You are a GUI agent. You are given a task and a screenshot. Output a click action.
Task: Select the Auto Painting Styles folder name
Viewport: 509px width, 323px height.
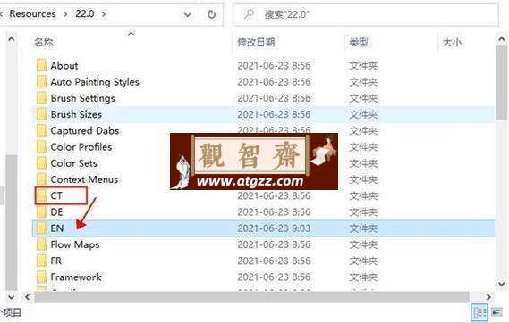coord(95,82)
